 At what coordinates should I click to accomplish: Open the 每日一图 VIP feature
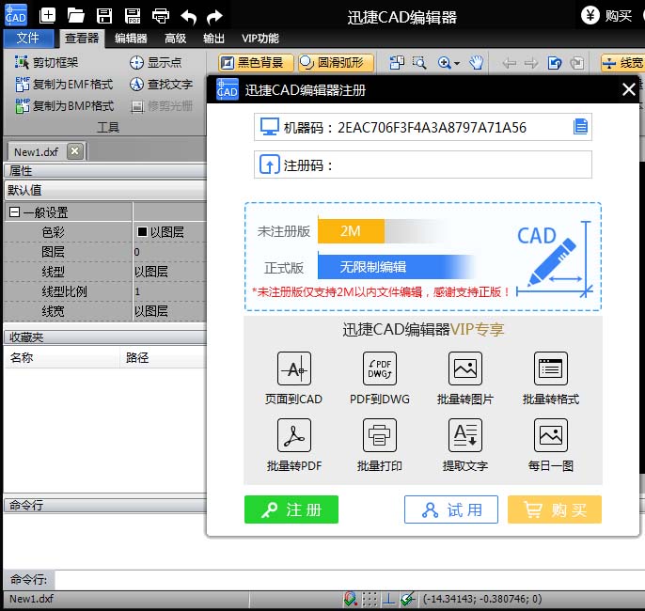[550, 446]
